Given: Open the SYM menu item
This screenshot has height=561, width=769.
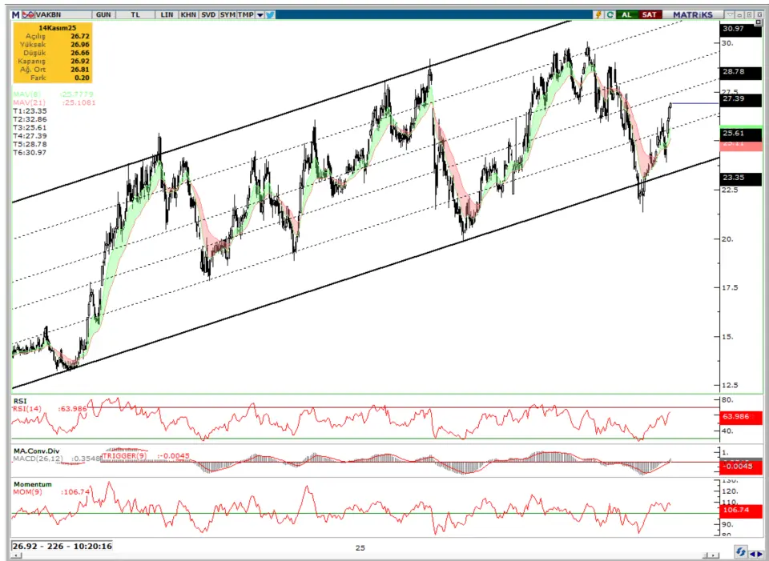Looking at the screenshot, I should [x=227, y=14].
